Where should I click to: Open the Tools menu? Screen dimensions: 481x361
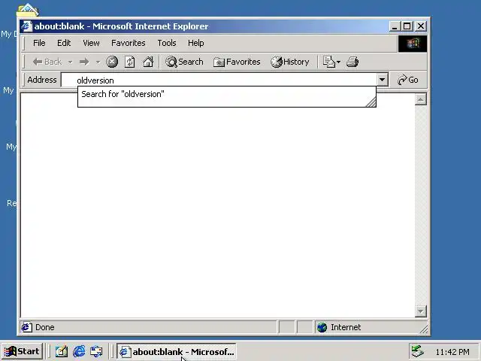167,43
